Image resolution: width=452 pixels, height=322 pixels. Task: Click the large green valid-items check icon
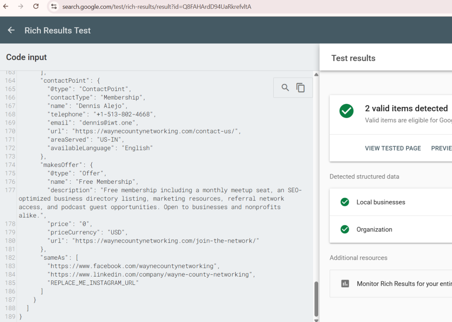coord(347,111)
